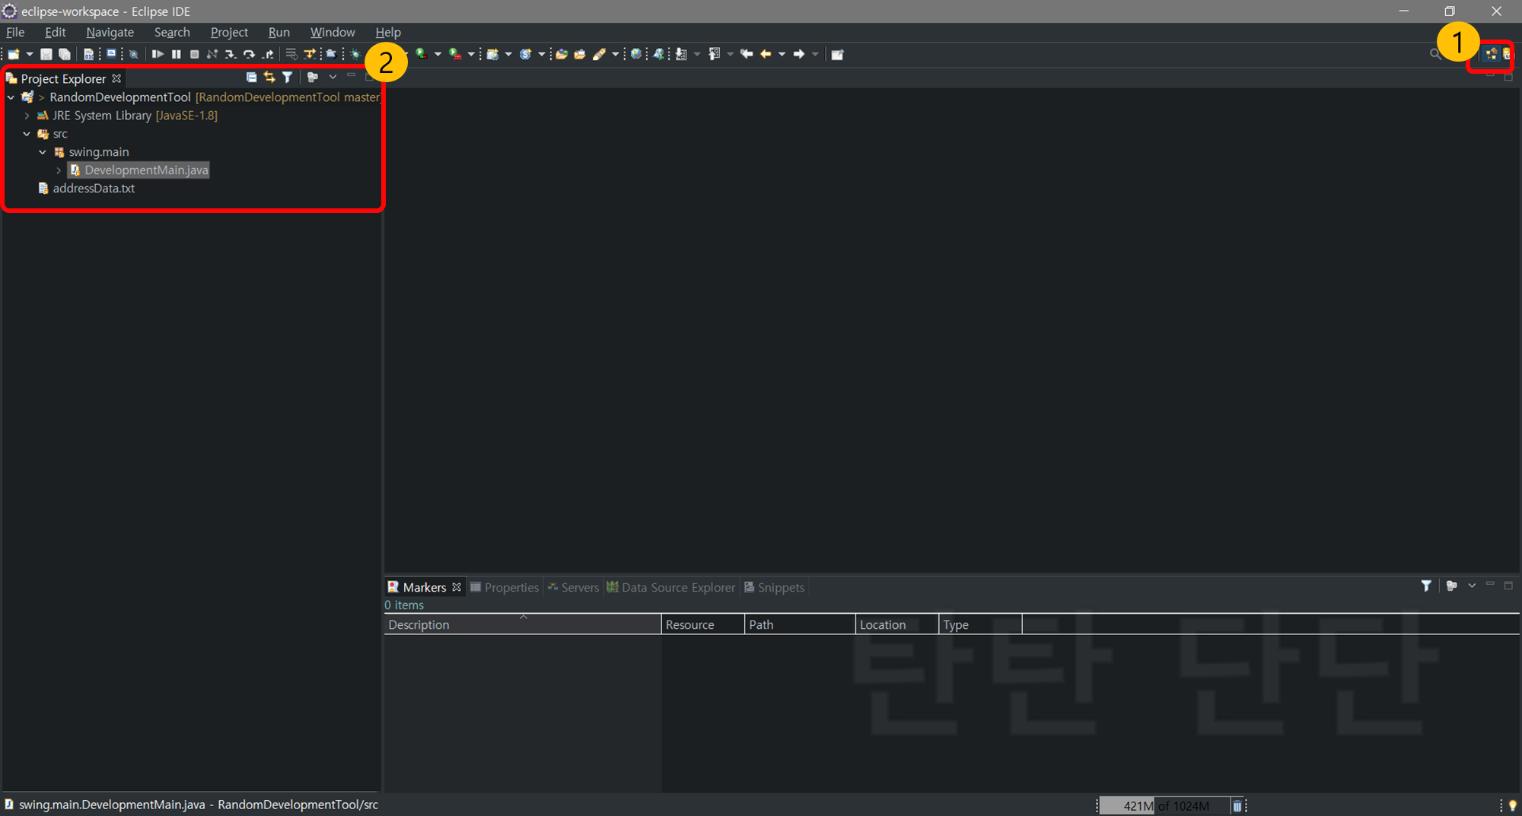Click the Step Into icon
The width and height of the screenshot is (1522, 816).
pos(231,54)
